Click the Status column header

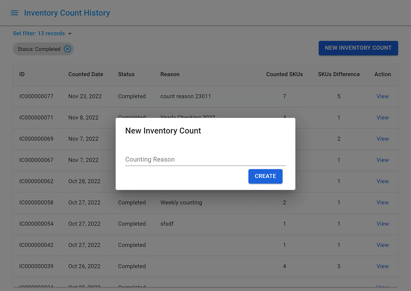[126, 74]
